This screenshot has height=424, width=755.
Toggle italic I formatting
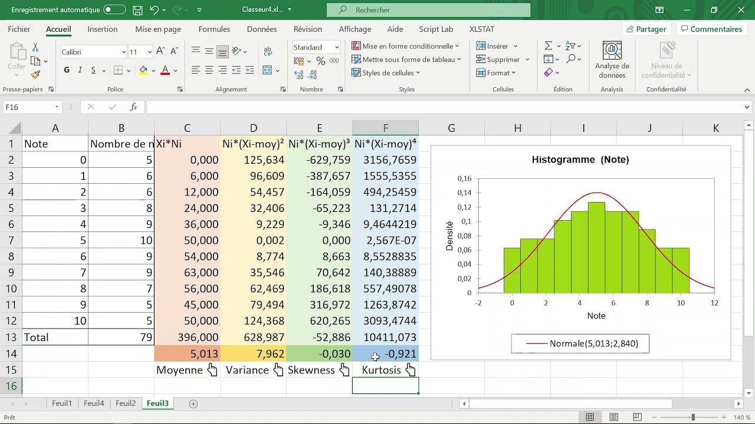pos(80,70)
